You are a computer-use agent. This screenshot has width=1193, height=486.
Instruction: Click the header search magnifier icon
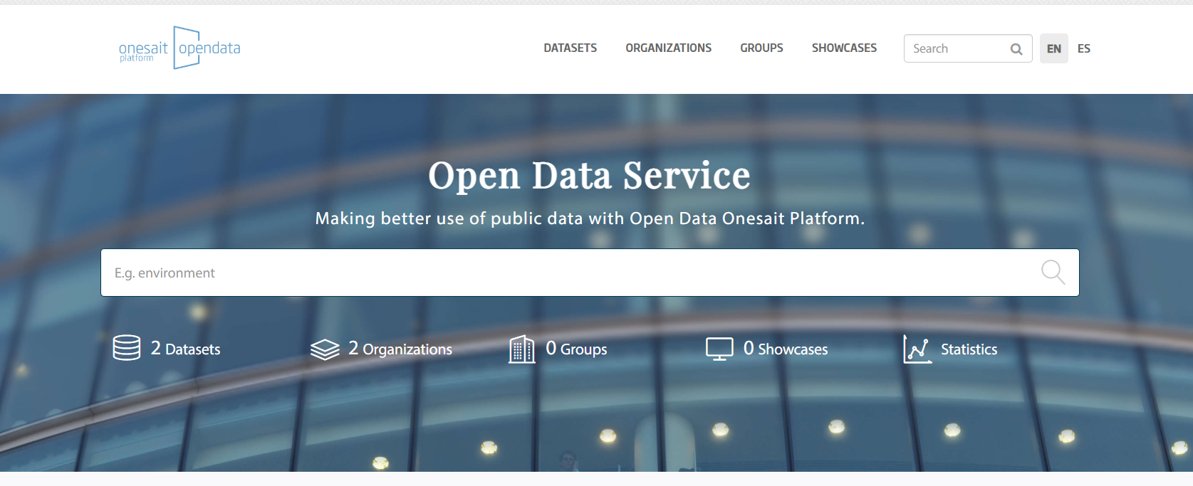(1016, 49)
